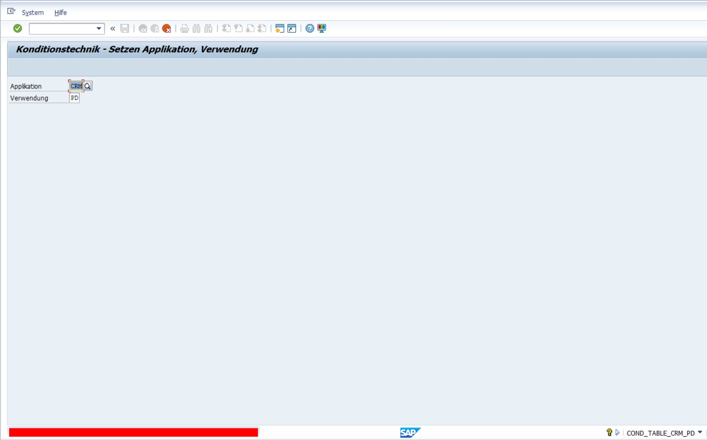The width and height of the screenshot is (707, 440).
Task: Click the Print icon
Action: click(x=185, y=29)
